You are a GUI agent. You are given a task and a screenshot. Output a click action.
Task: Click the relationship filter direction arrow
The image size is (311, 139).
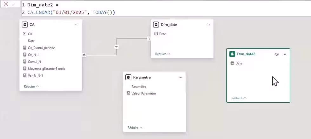click(x=116, y=47)
